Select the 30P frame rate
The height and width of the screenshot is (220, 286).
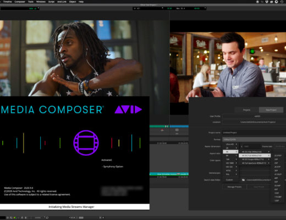[x=278, y=170]
